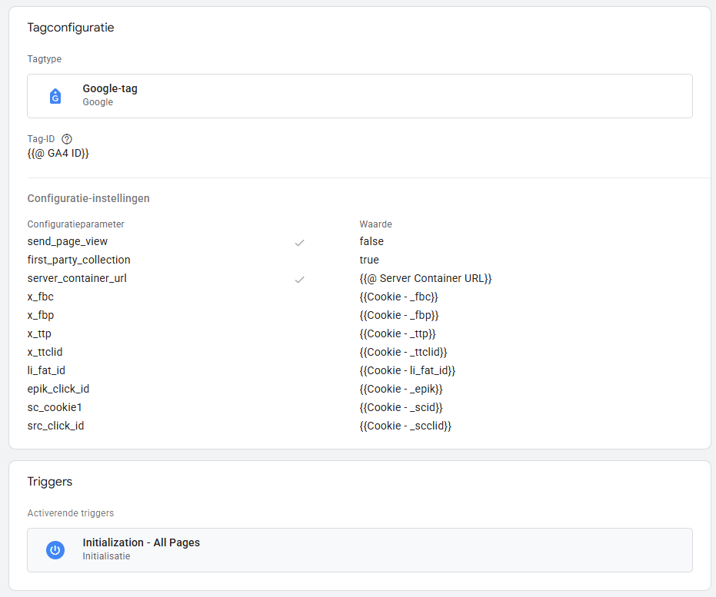Screen dimensions: 716x597
Task: Open the Google-tag tag type card
Action: pos(359,96)
